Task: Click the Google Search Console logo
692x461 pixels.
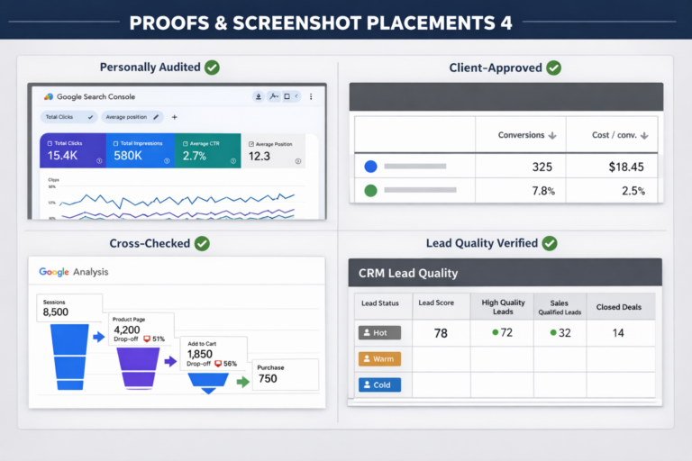Action: (x=48, y=96)
